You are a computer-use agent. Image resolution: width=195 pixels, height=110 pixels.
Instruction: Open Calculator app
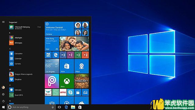tap(16, 53)
